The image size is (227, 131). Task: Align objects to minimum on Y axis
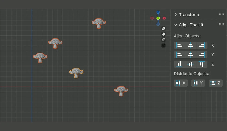coord(179,55)
